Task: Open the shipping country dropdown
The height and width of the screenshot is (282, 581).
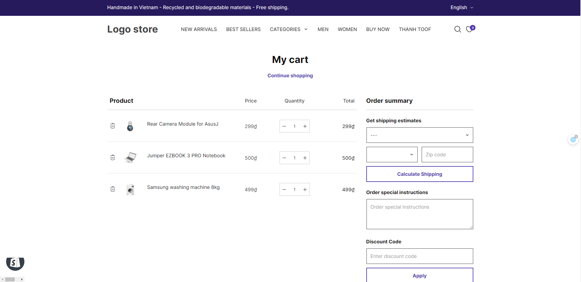Action: (x=420, y=135)
